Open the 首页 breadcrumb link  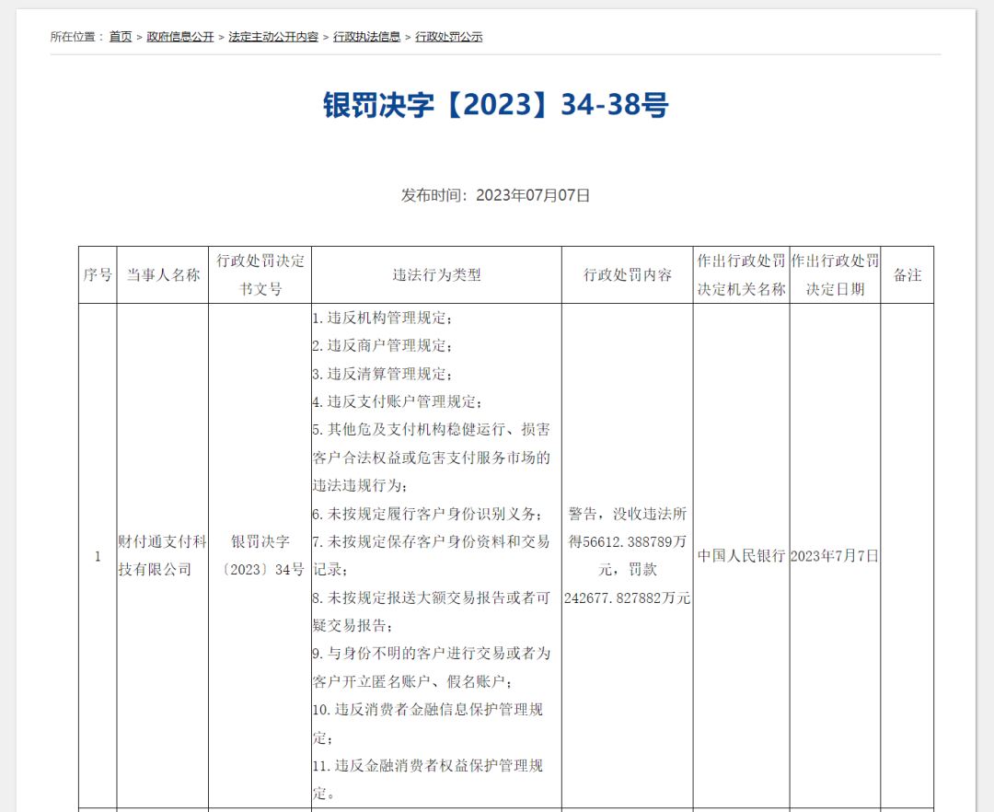[121, 37]
